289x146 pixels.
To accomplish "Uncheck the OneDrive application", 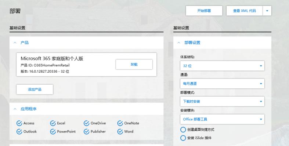I will point(86,123).
